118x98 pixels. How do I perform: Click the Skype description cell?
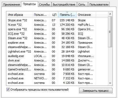pos(82,20)
